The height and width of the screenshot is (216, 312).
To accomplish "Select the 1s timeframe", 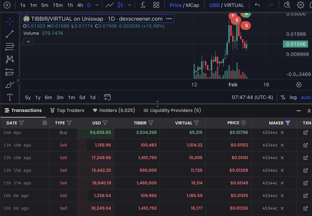I will coord(23,5).
